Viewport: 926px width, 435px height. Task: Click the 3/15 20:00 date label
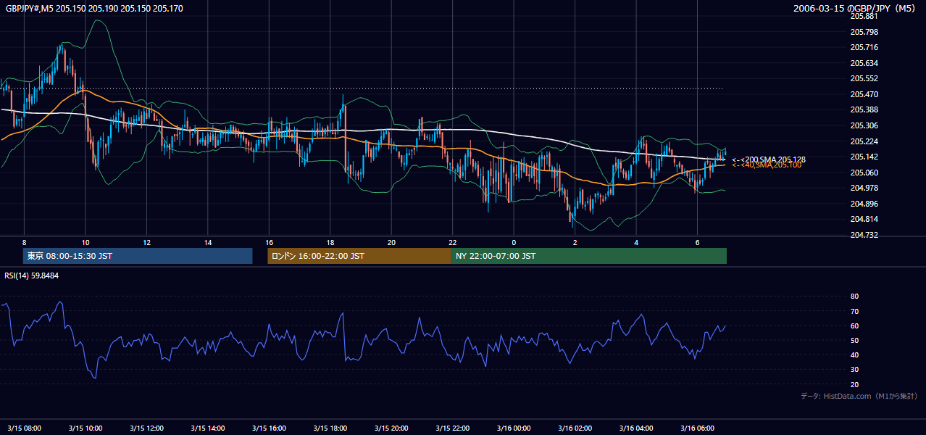tap(391, 428)
